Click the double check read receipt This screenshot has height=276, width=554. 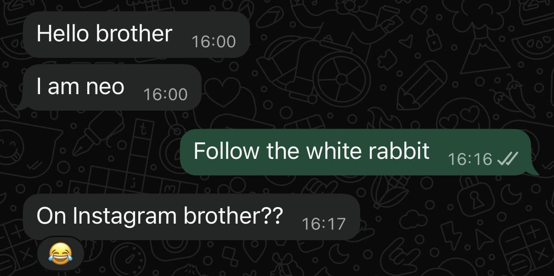tap(508, 159)
